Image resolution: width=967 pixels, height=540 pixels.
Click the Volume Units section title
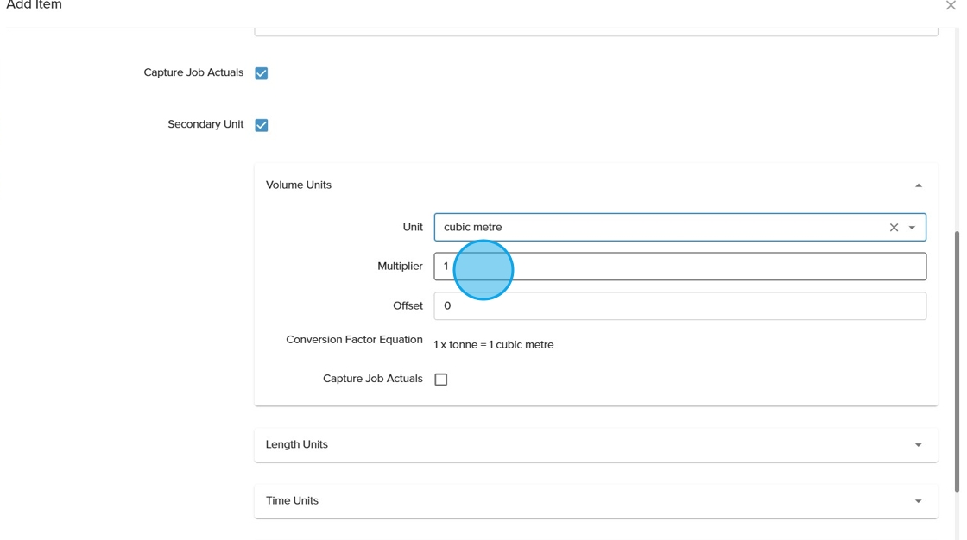pyautogui.click(x=299, y=185)
